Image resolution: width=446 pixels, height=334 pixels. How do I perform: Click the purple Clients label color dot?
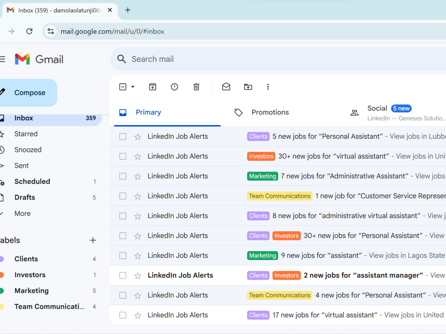pos(1,259)
